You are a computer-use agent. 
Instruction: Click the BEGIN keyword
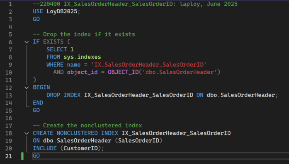click(x=41, y=87)
